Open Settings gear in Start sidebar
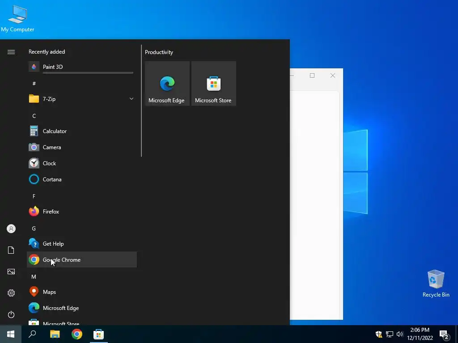This screenshot has width=458, height=343. [11, 293]
